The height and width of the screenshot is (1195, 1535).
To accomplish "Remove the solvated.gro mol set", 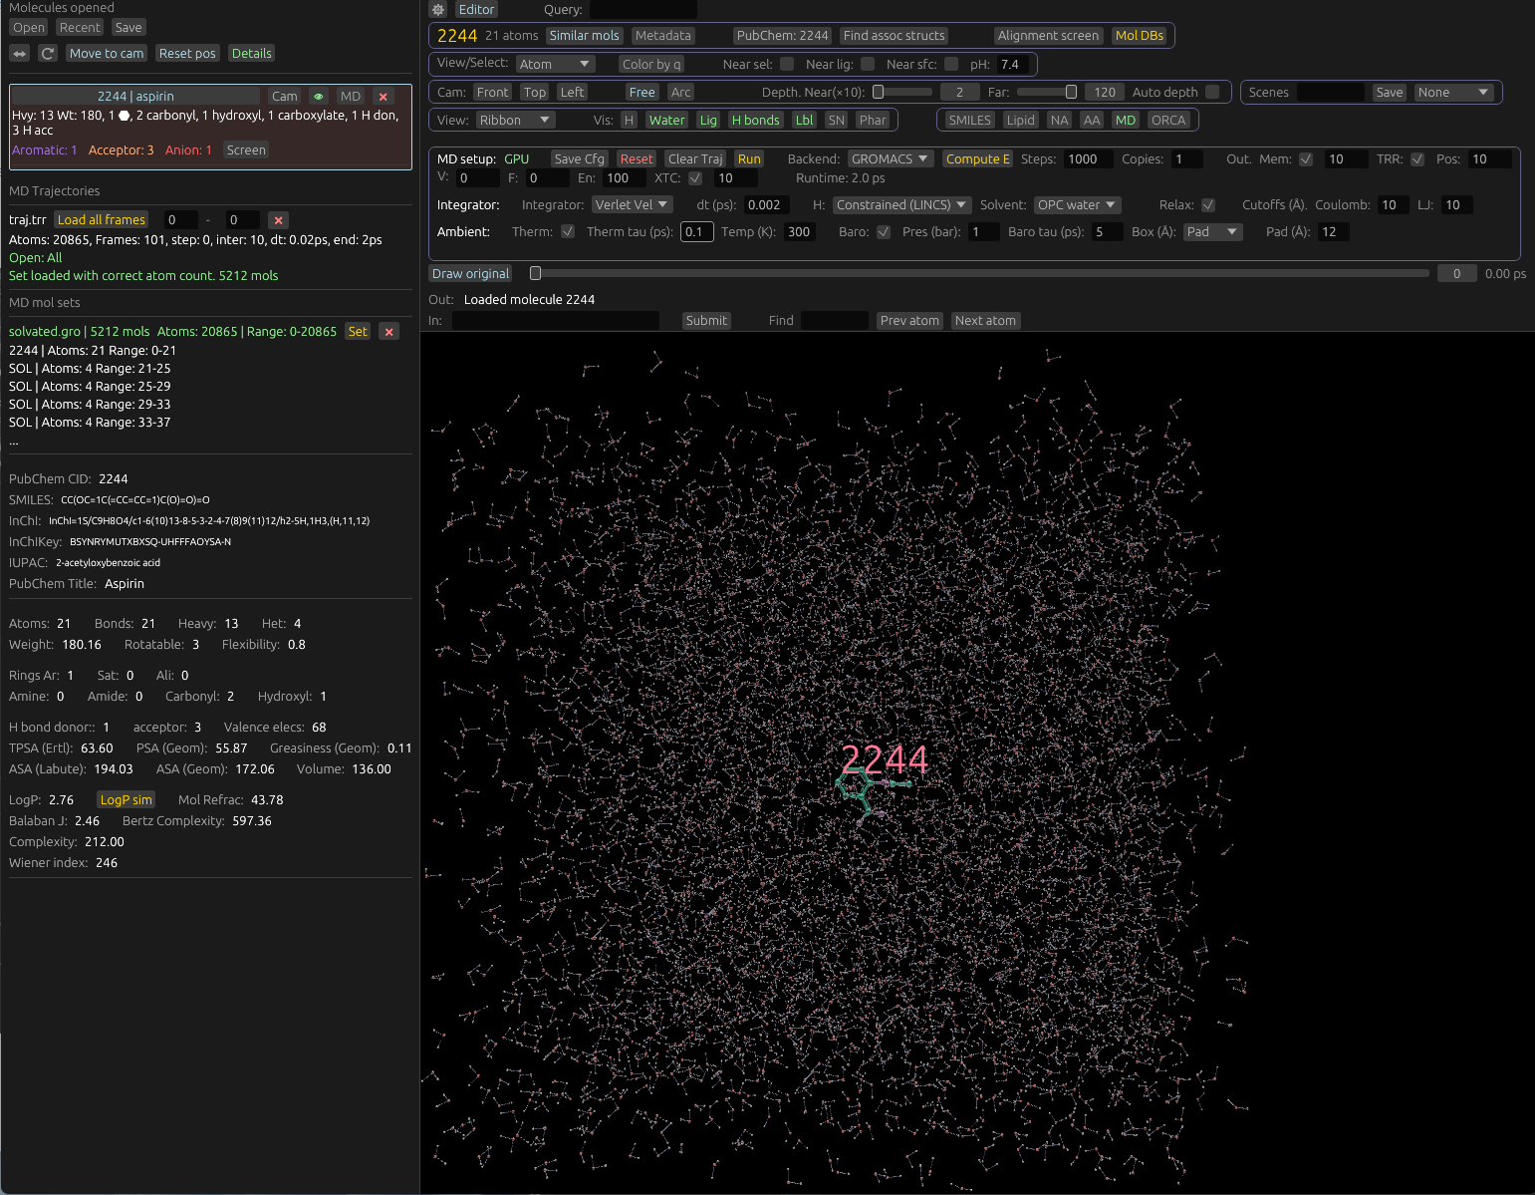I will tap(388, 332).
